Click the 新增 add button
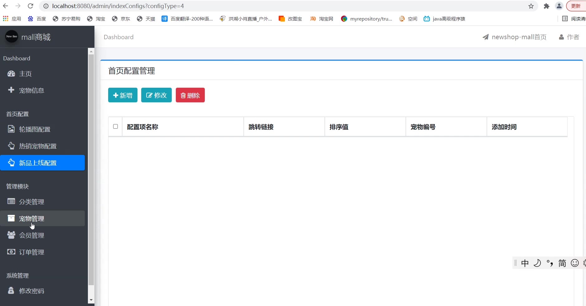The width and height of the screenshot is (586, 306). (123, 95)
